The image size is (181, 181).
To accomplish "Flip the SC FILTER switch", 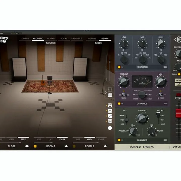I will point(161,95).
